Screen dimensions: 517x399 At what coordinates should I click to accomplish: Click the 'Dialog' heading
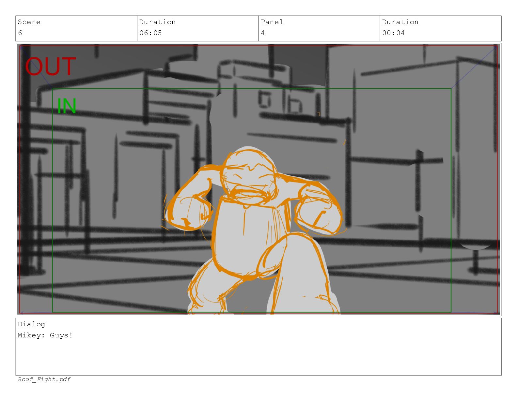click(x=31, y=324)
